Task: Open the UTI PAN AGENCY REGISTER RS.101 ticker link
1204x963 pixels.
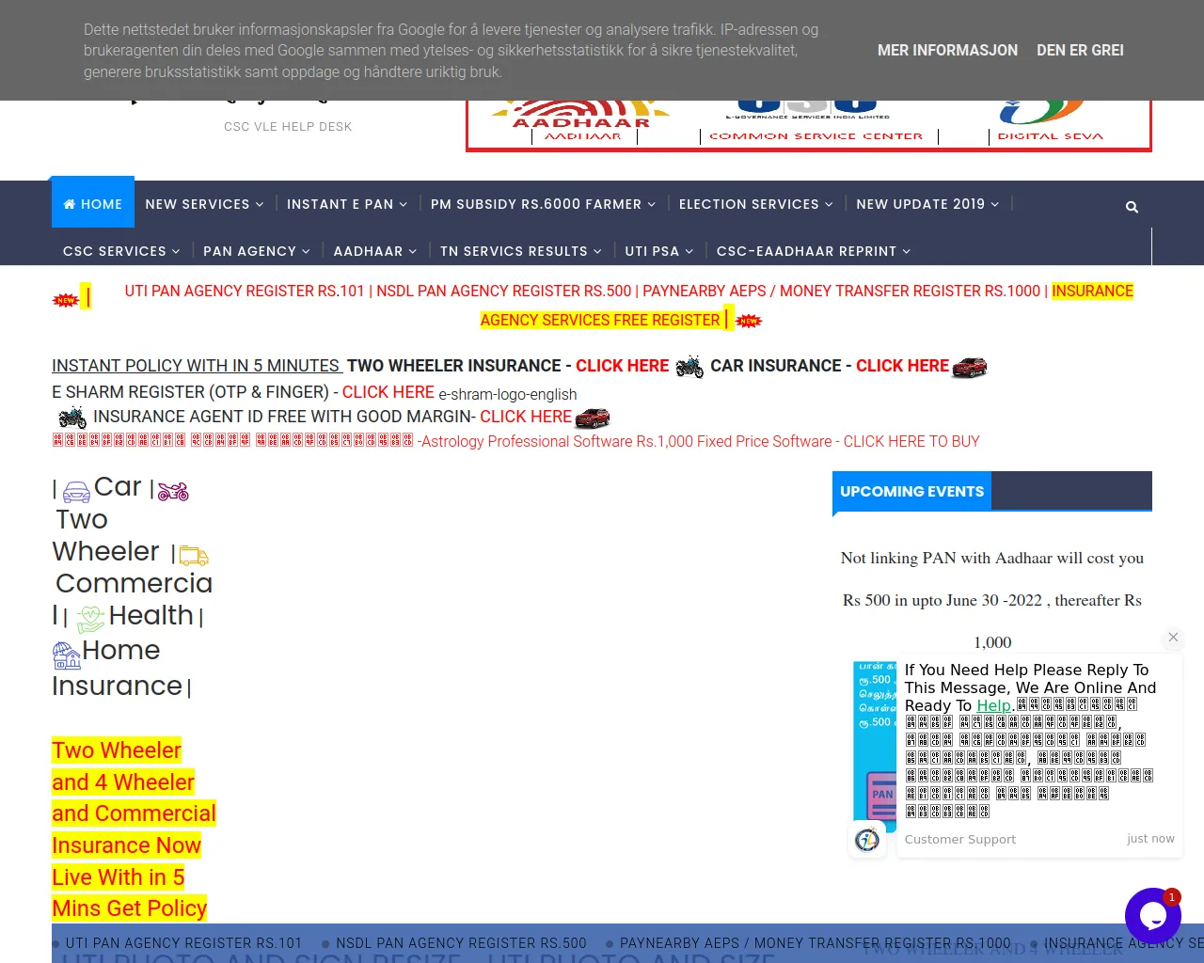Action: click(x=245, y=292)
